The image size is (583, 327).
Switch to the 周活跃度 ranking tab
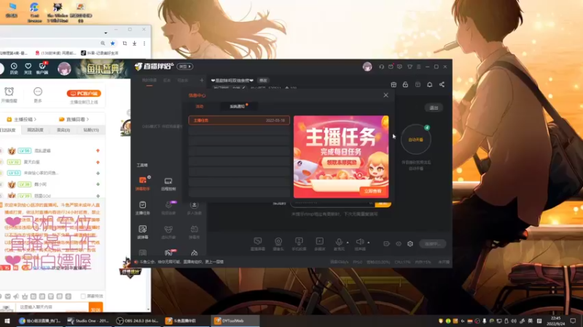(35, 130)
